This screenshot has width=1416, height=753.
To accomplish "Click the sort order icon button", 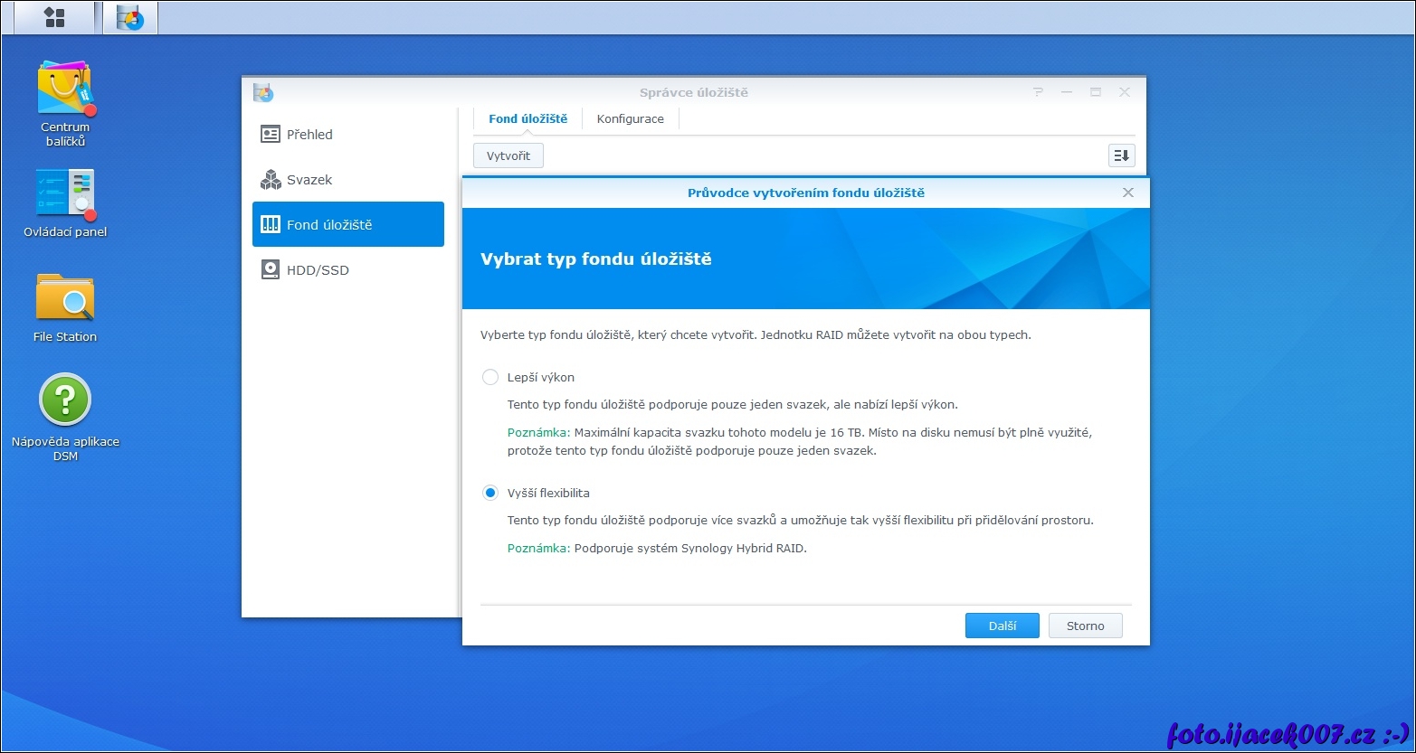I will 1121,155.
